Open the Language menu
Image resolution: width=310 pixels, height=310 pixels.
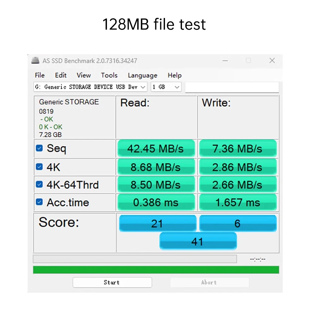coord(142,75)
